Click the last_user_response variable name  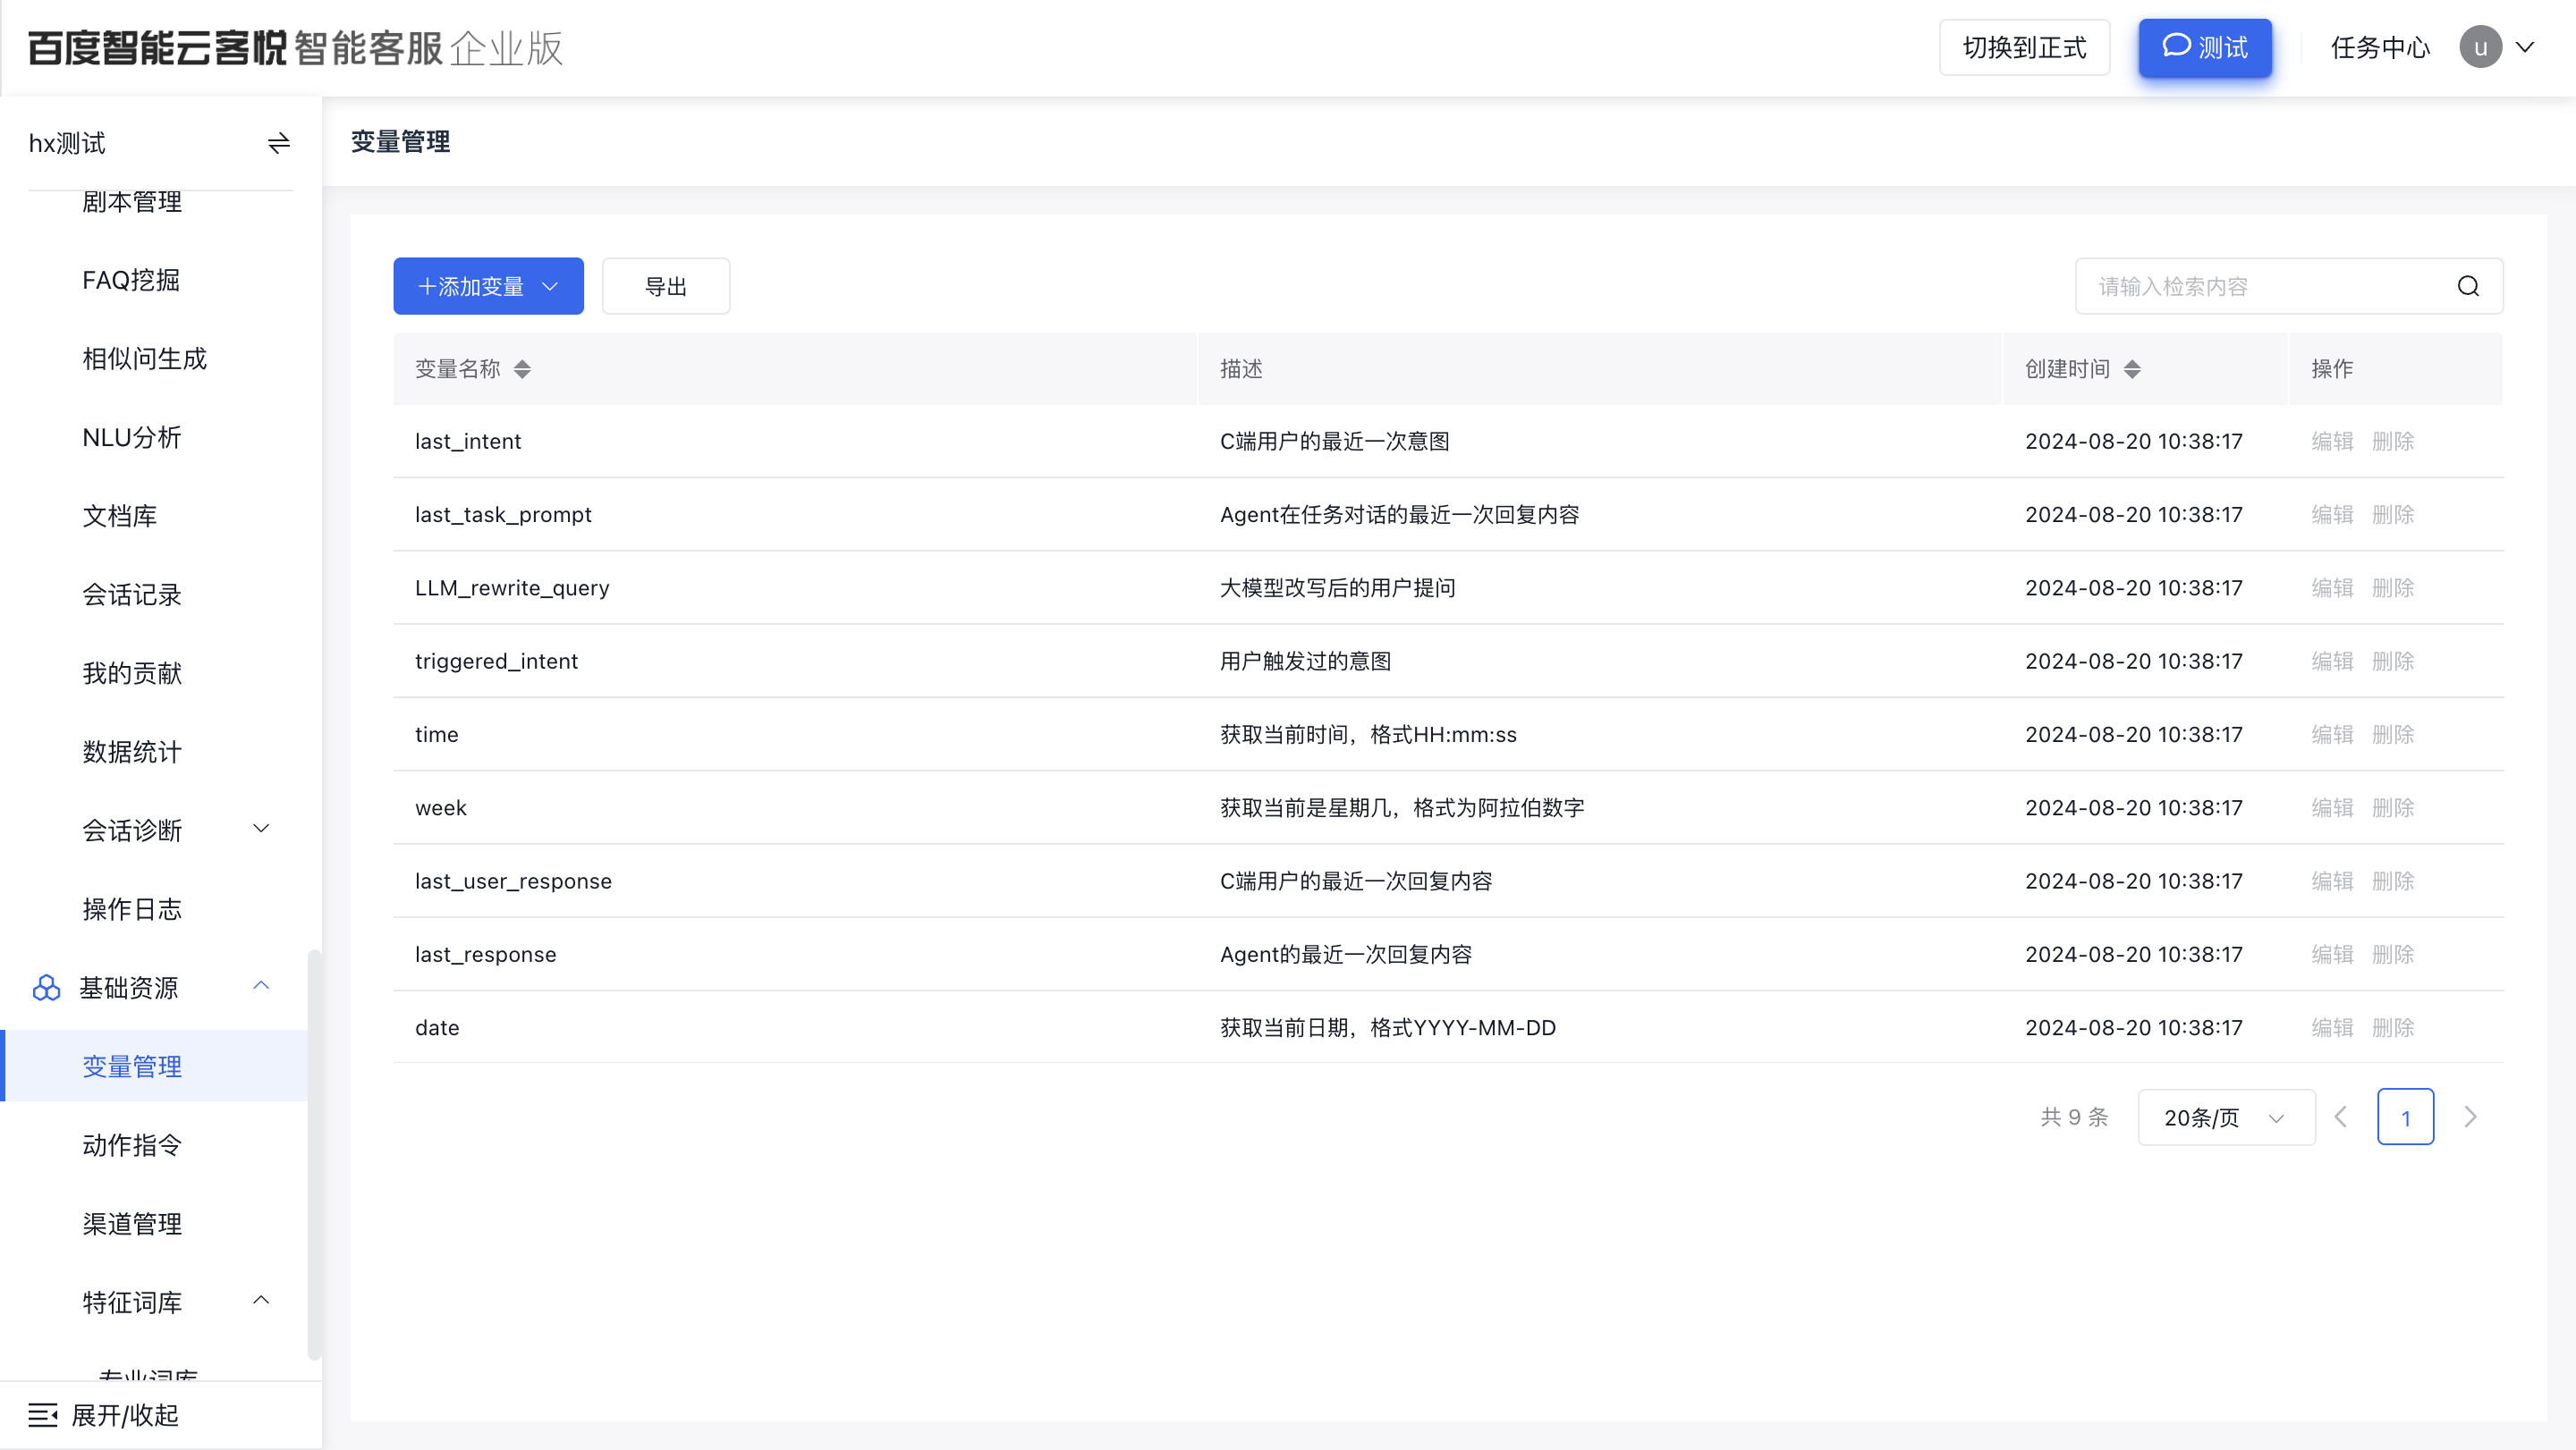513,881
